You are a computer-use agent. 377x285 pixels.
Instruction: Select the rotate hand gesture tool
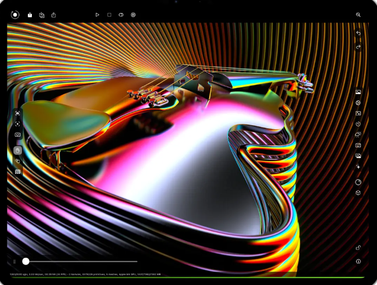pyautogui.click(x=18, y=161)
